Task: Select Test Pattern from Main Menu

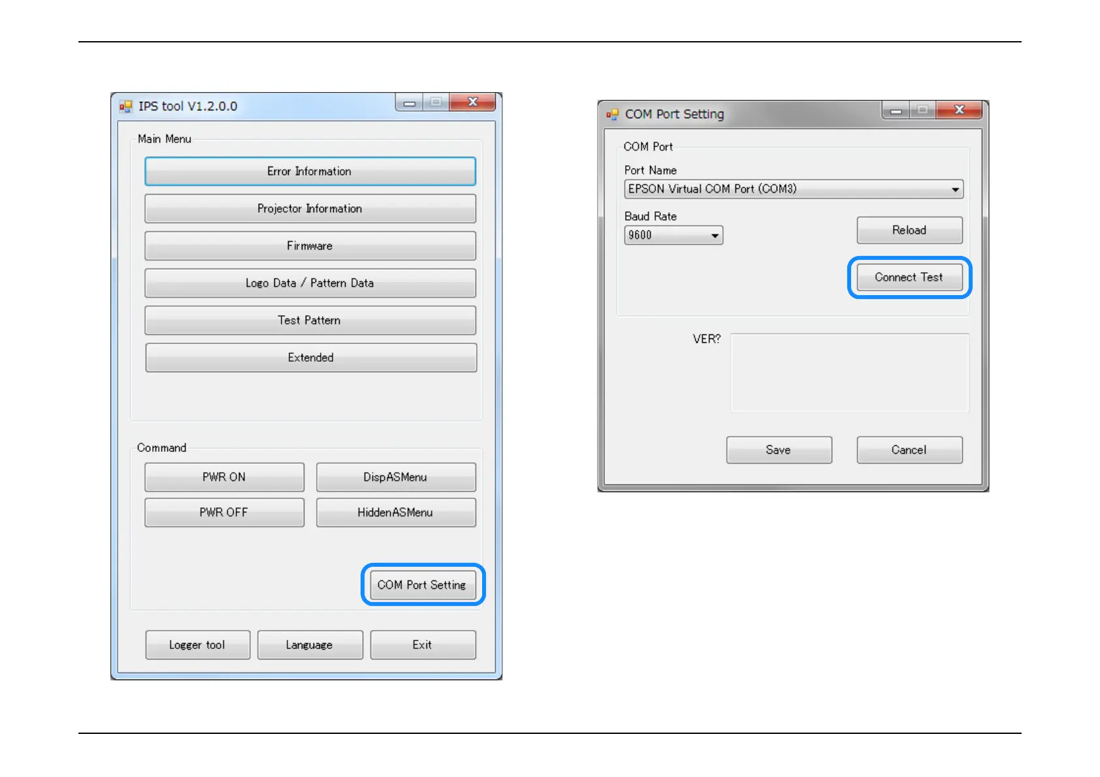Action: [310, 320]
